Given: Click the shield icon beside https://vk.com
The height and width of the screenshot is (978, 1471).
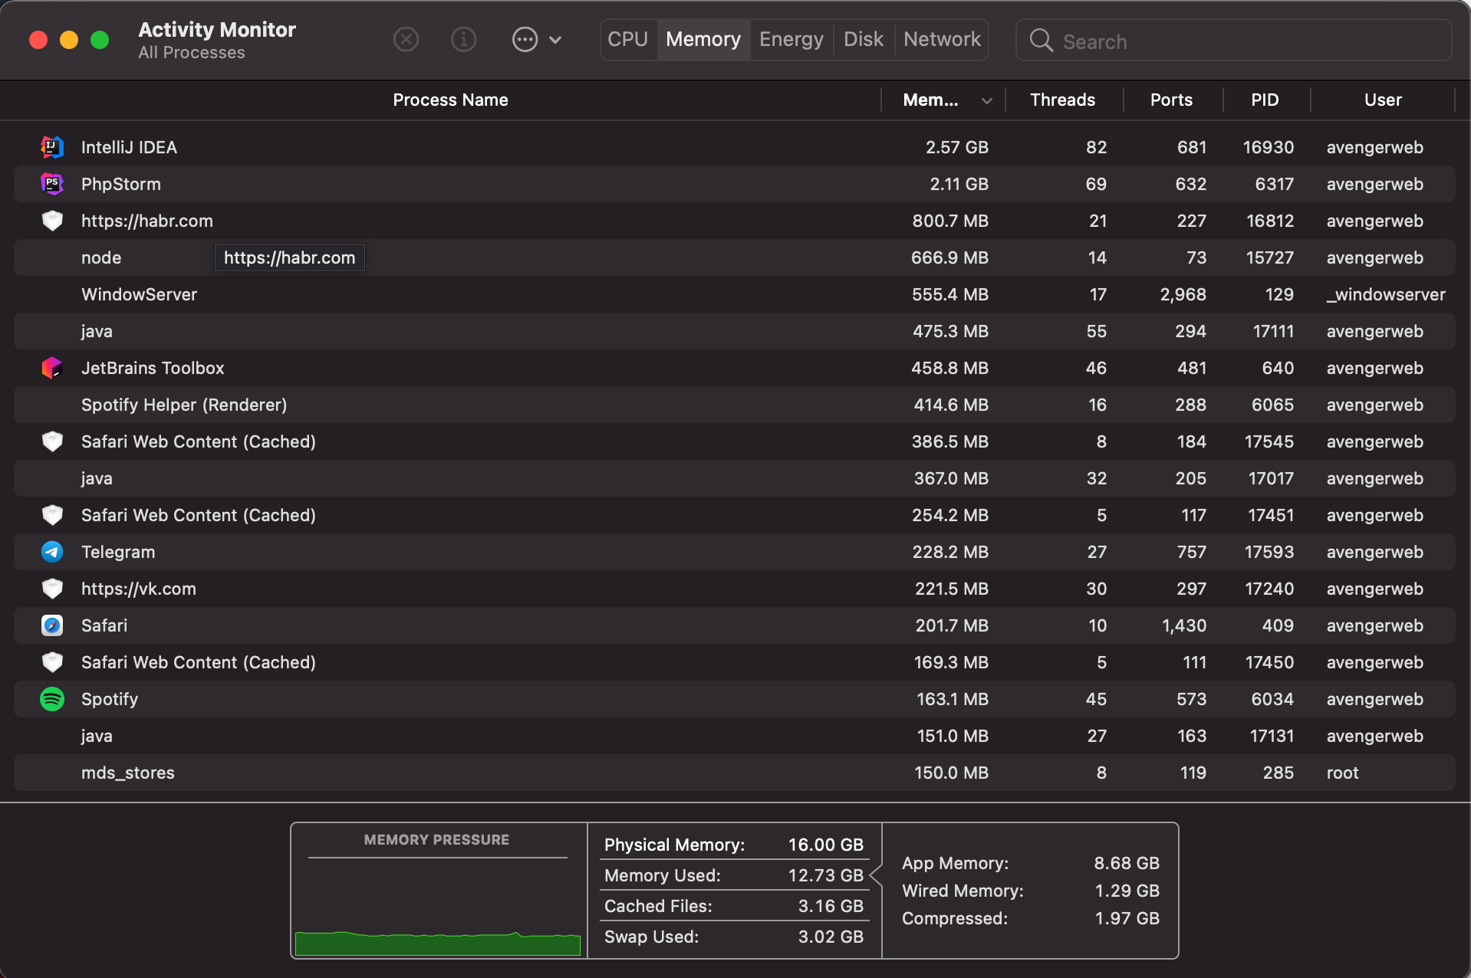Looking at the screenshot, I should click(x=52, y=589).
